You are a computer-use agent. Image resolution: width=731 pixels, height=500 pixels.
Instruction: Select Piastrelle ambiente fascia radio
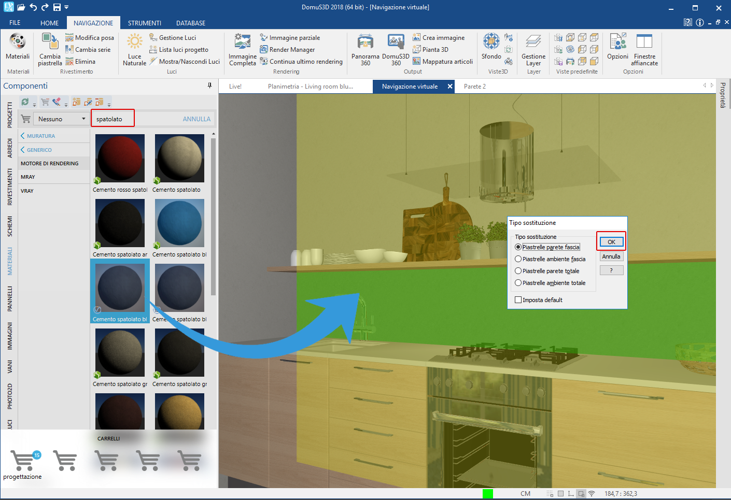click(x=518, y=259)
